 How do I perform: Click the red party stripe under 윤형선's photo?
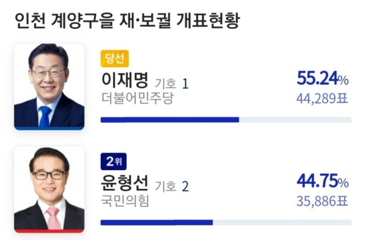click(x=49, y=231)
